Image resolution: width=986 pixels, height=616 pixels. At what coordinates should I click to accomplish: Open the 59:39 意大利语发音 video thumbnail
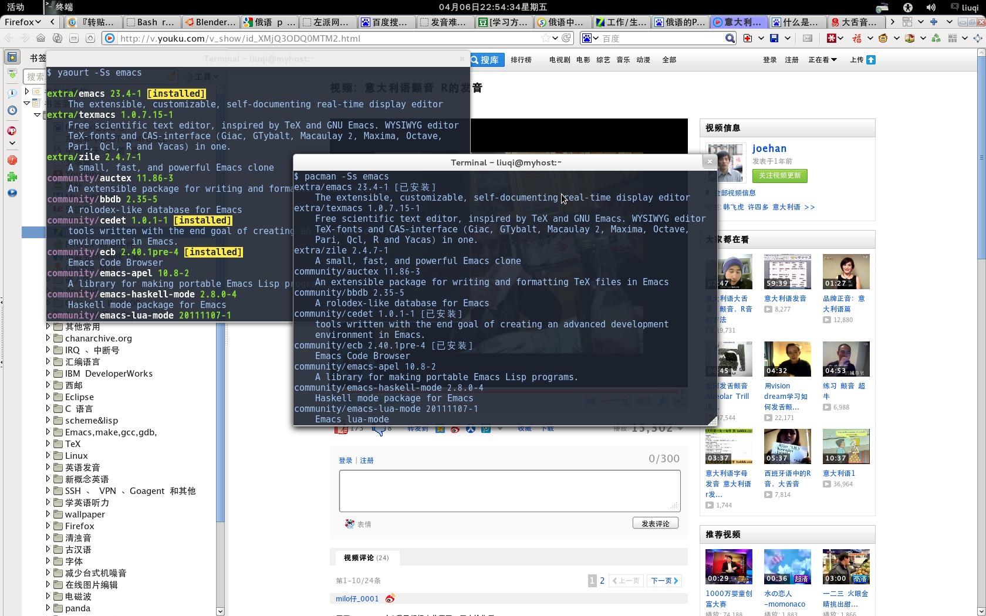pyautogui.click(x=787, y=272)
